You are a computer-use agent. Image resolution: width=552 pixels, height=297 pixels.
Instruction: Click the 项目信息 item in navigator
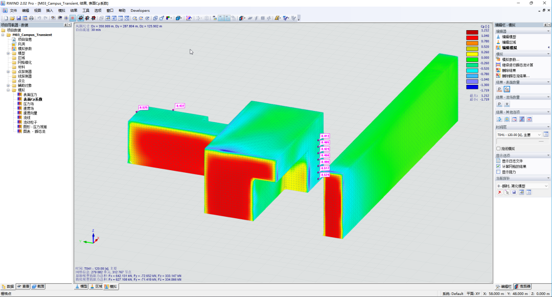coord(25,39)
